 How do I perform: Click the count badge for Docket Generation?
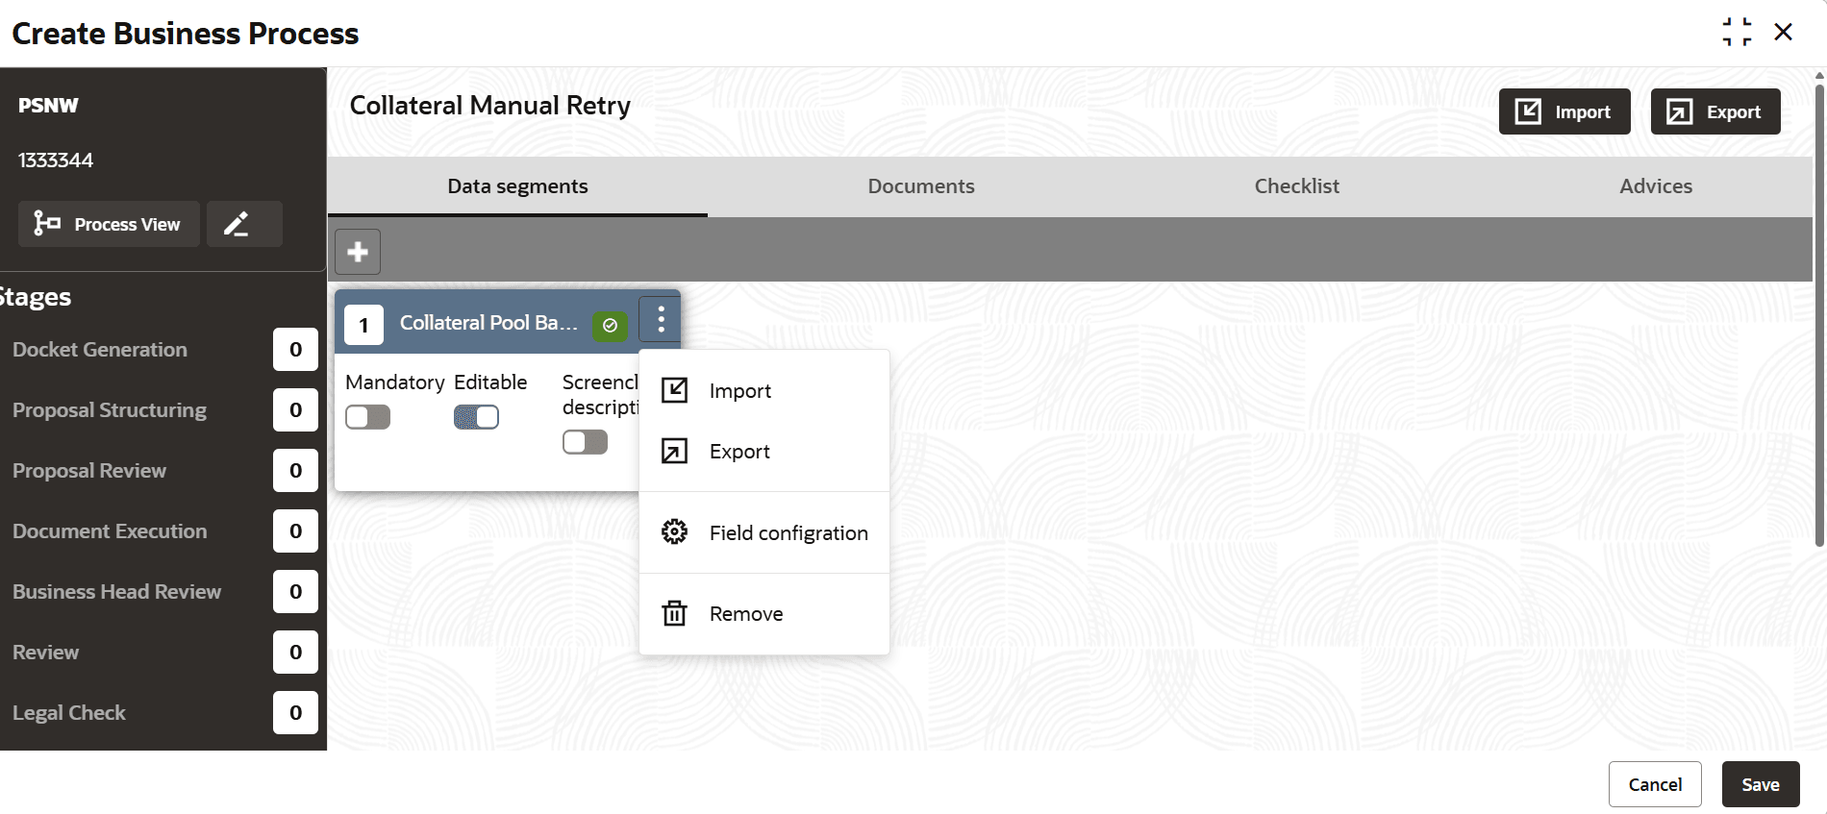pos(295,350)
